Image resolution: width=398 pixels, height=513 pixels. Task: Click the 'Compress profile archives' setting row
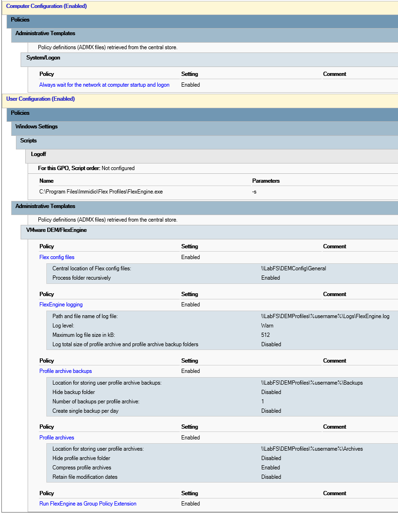point(82,468)
